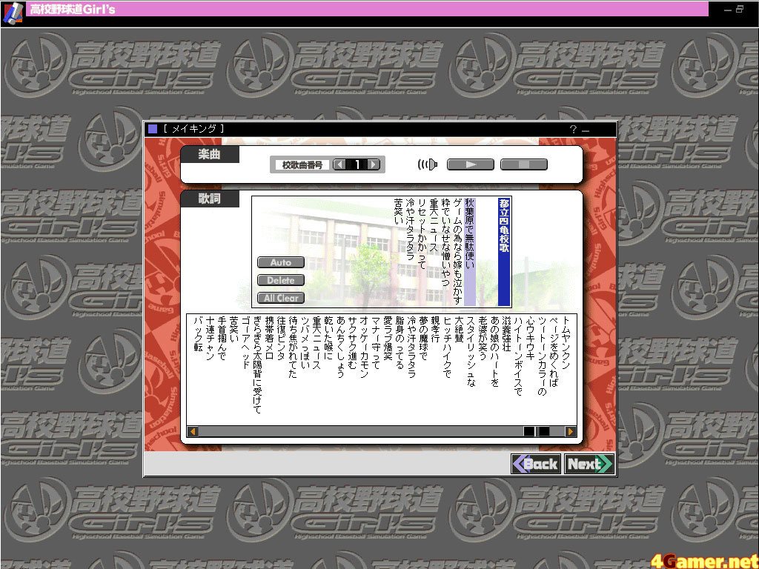Click the phrase list scrollbar thumb
This screenshot has height=569, width=759.
click(x=537, y=431)
